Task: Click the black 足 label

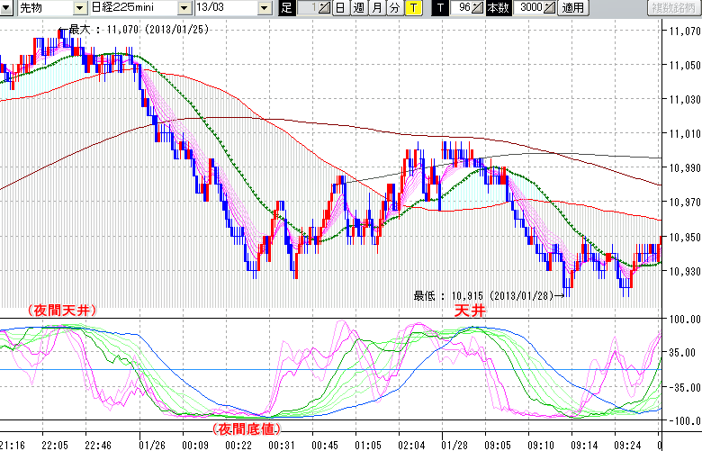Action: click(287, 8)
